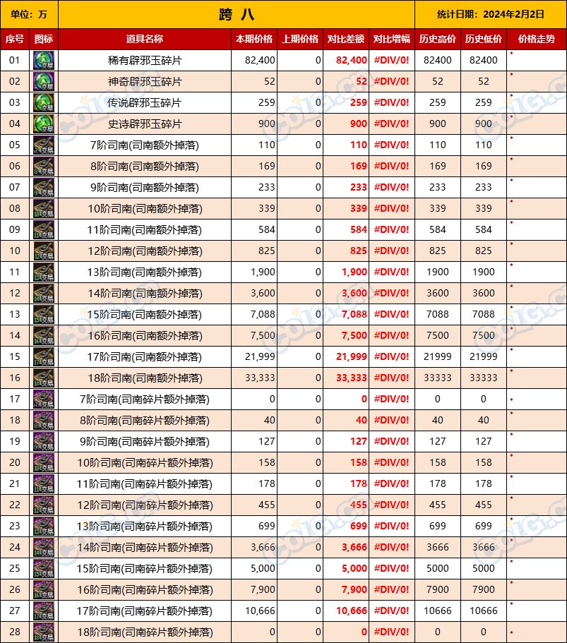Select name cell 13阶司南(司南额外掉落)
The image size is (567, 643).
(x=145, y=272)
